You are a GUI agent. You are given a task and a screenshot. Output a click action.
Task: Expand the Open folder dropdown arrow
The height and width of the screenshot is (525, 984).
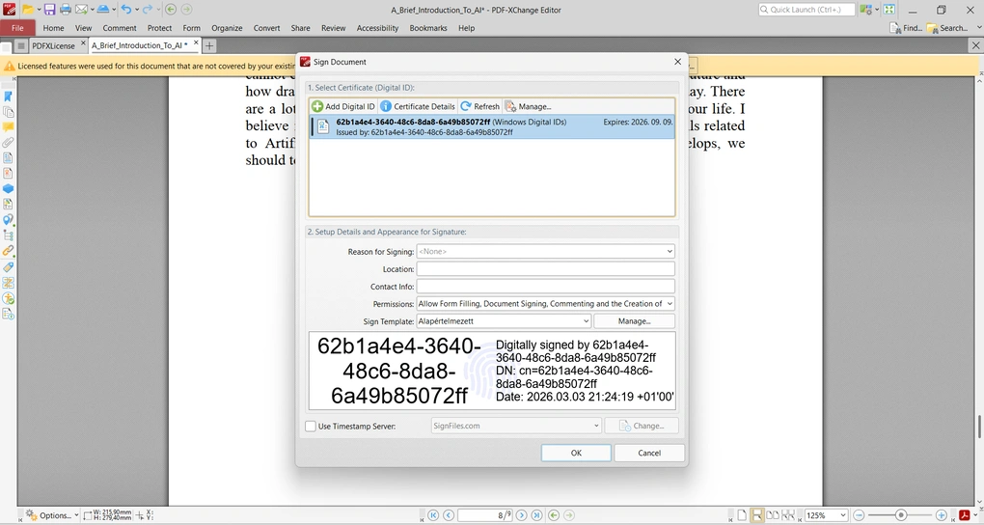pos(39,10)
